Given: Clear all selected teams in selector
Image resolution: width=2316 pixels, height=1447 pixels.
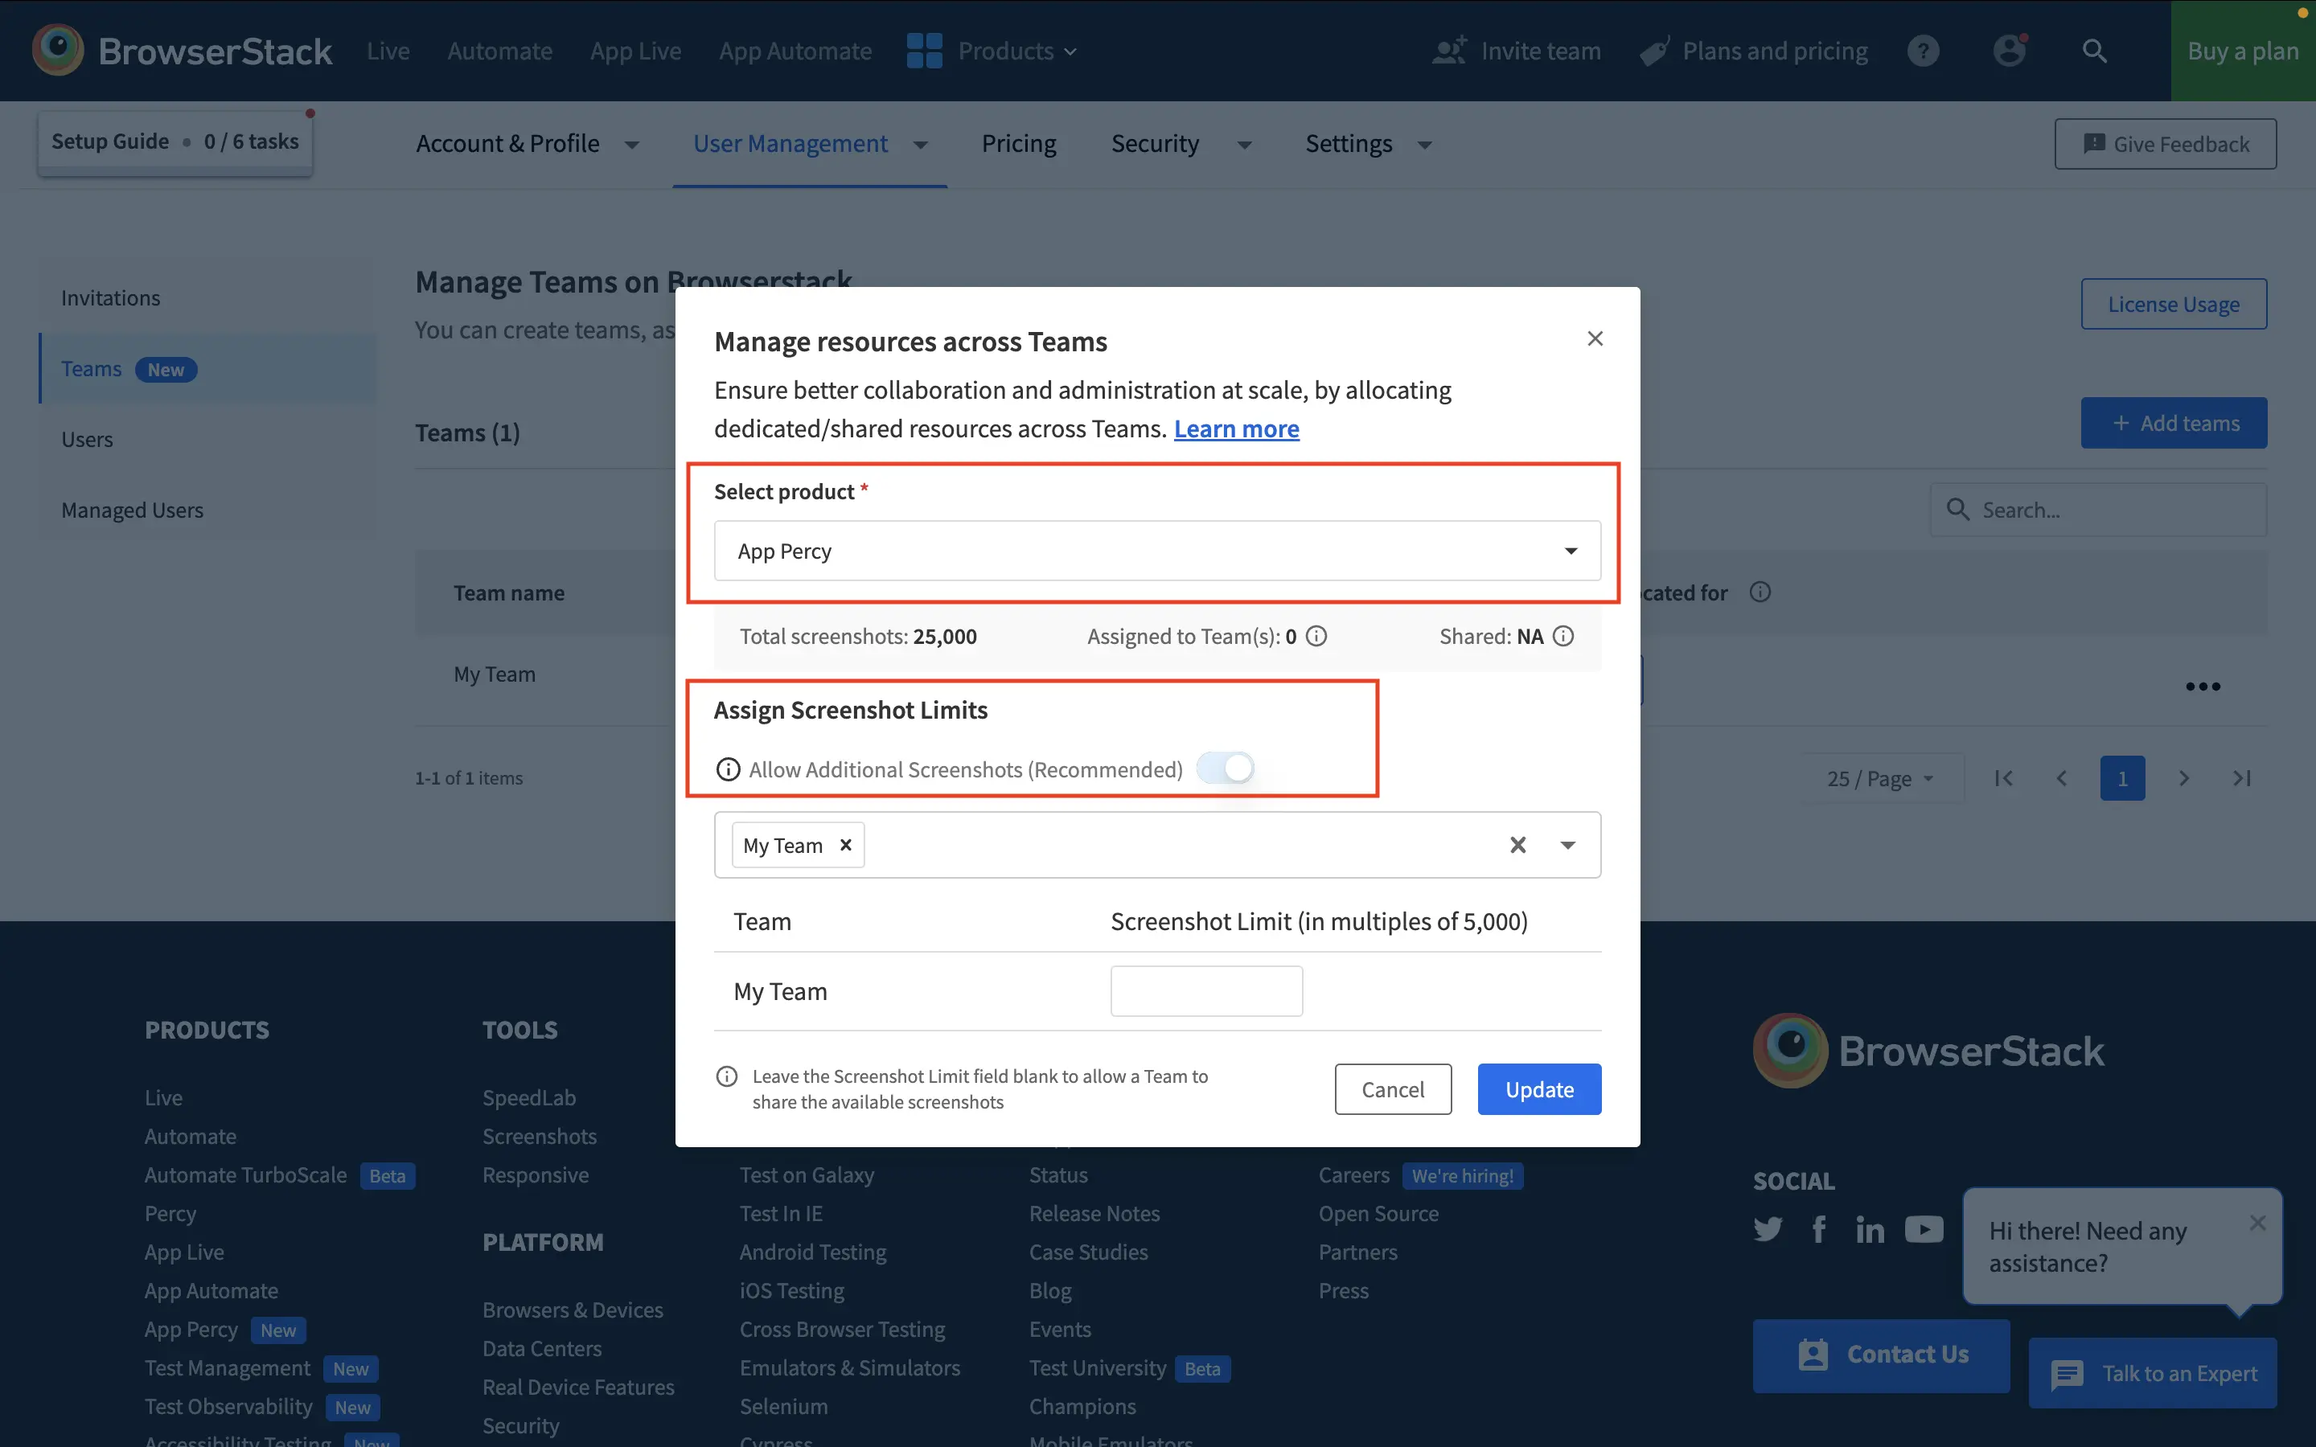Looking at the screenshot, I should (x=1517, y=845).
